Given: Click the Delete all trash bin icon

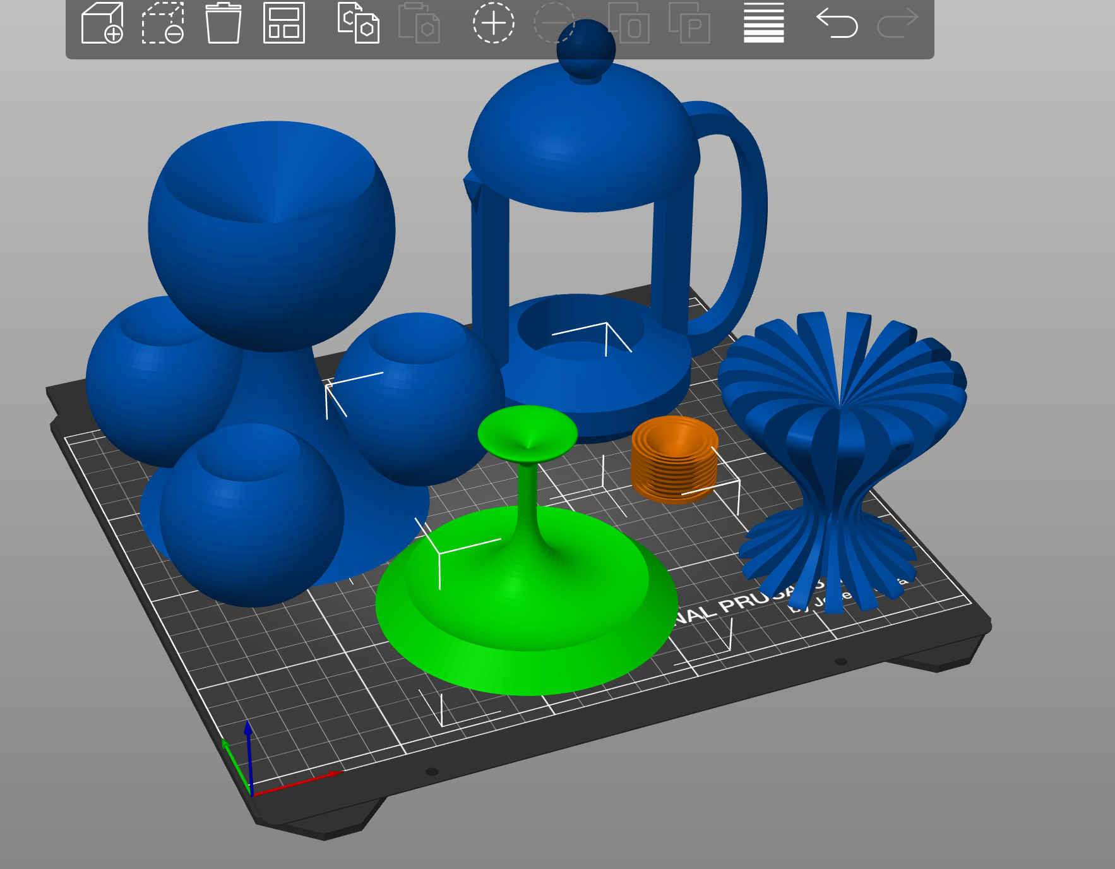Looking at the screenshot, I should 224,23.
